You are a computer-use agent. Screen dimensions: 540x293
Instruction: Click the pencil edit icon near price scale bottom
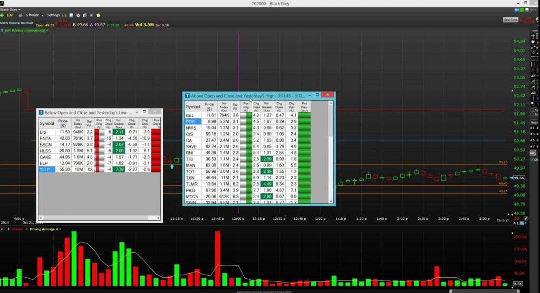pyautogui.click(x=526, y=218)
